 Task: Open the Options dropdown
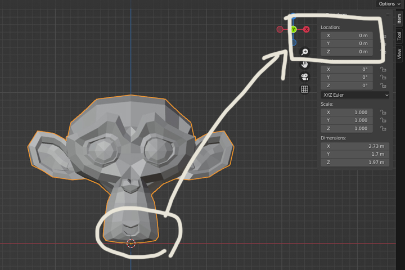(389, 3)
